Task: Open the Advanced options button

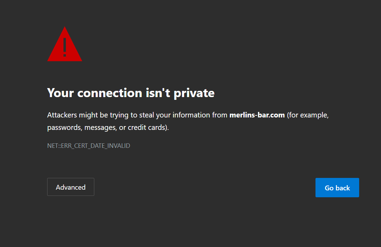Action: (71, 187)
